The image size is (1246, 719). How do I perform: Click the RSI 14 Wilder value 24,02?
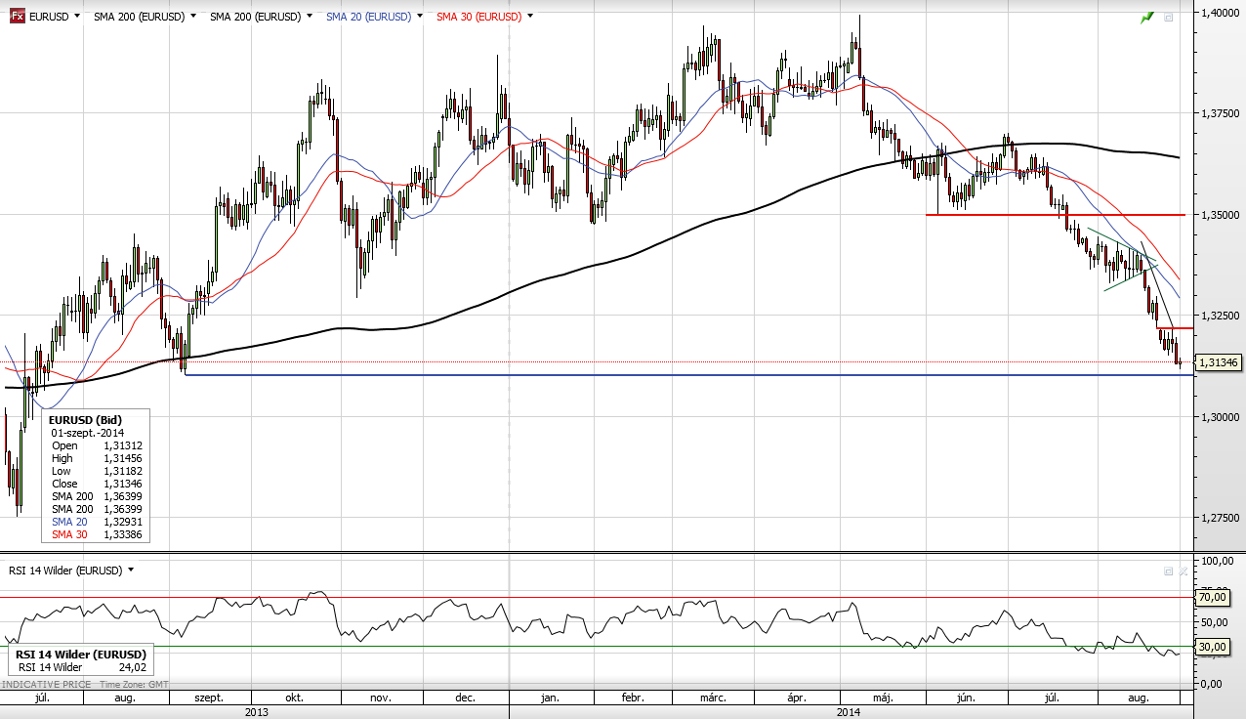[131, 667]
